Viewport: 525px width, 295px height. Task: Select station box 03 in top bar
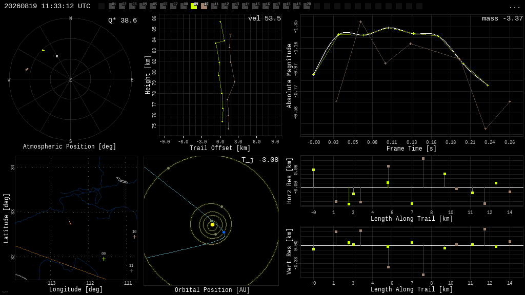coord(132,6)
